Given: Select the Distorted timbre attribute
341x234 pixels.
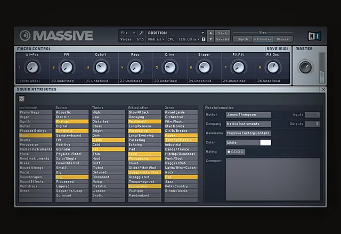Looking at the screenshot, I should (108, 122).
